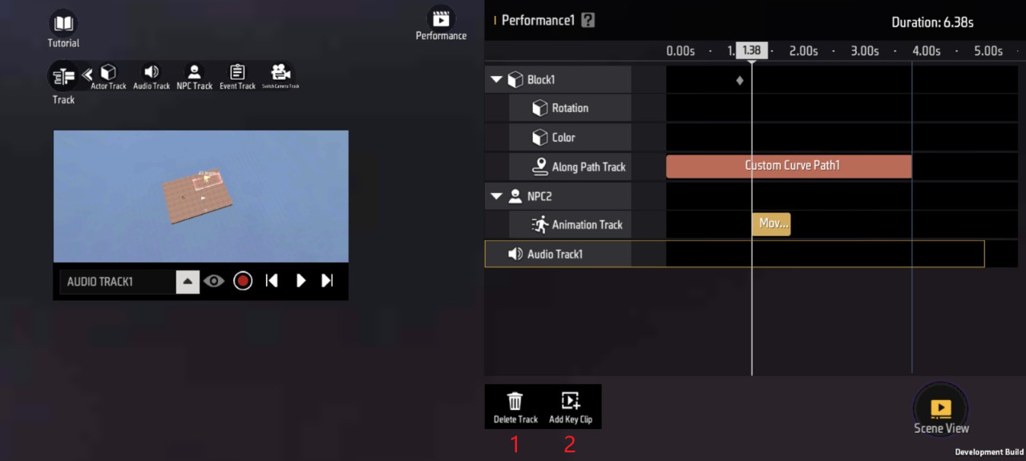Select the Custom Curve Path1 clip
1026x461 pixels.
coord(789,166)
